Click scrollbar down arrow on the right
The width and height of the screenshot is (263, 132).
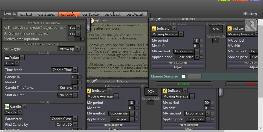(261, 128)
